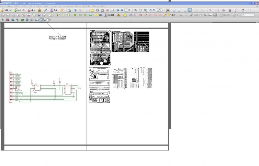Open the Export (导出) dropdown

point(32,10)
